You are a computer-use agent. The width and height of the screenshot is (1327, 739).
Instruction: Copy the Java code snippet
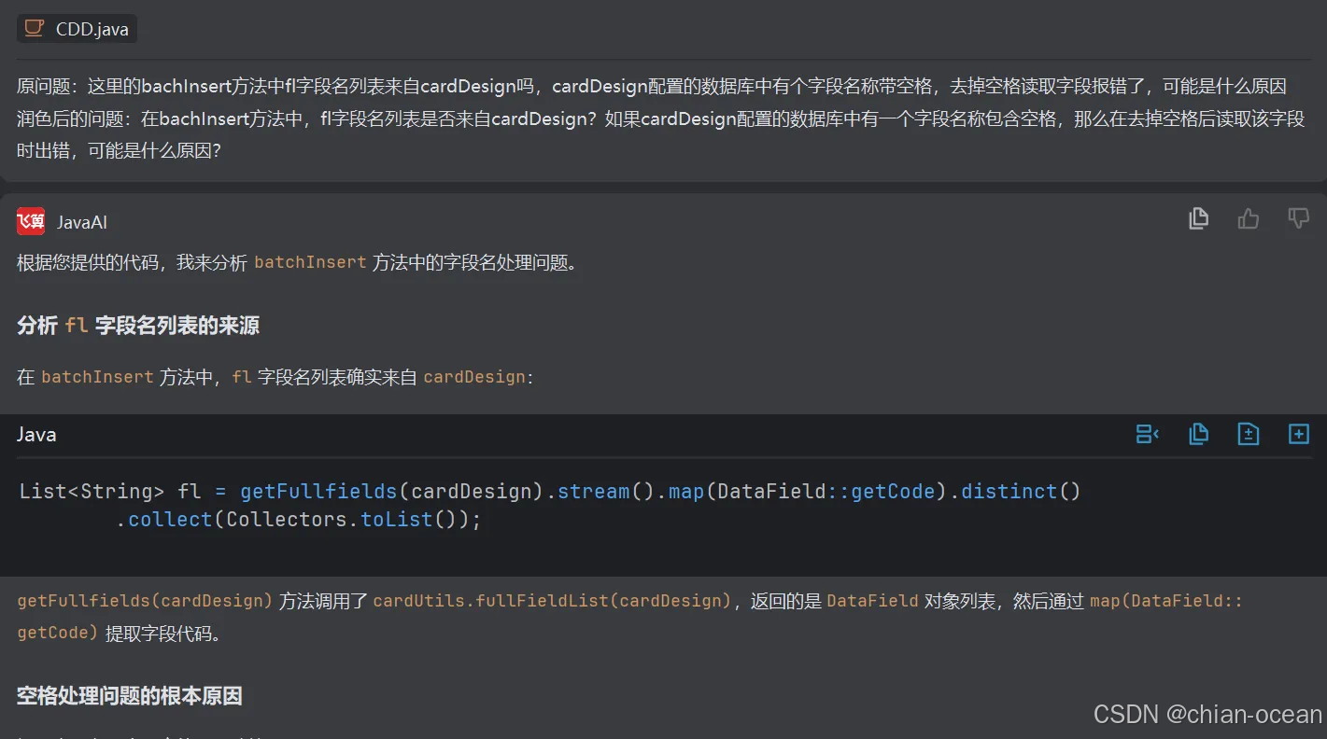click(x=1199, y=433)
